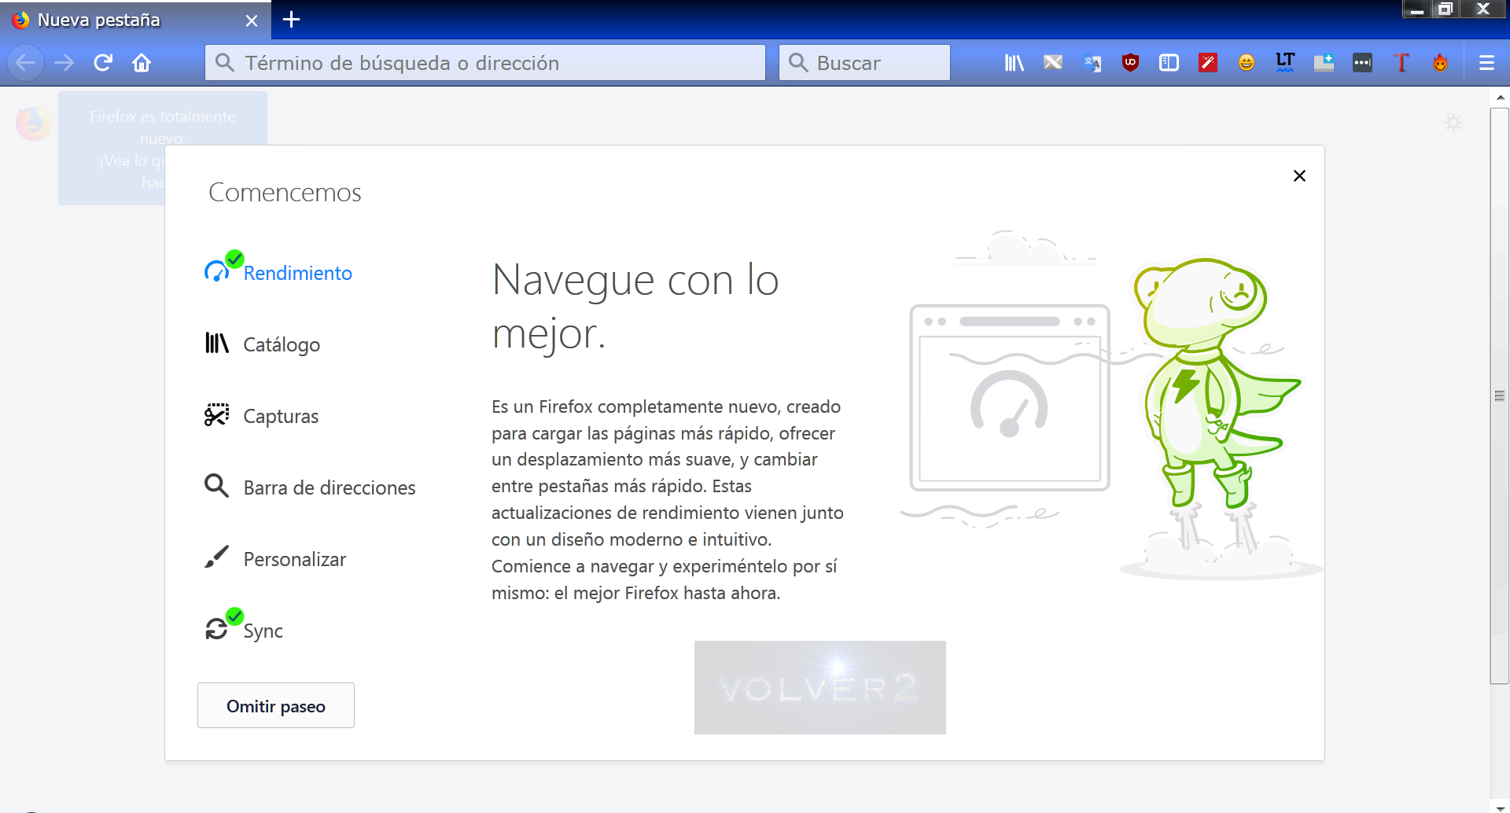Click the Omitir paseo button
This screenshot has width=1510, height=813.
[x=276, y=705]
